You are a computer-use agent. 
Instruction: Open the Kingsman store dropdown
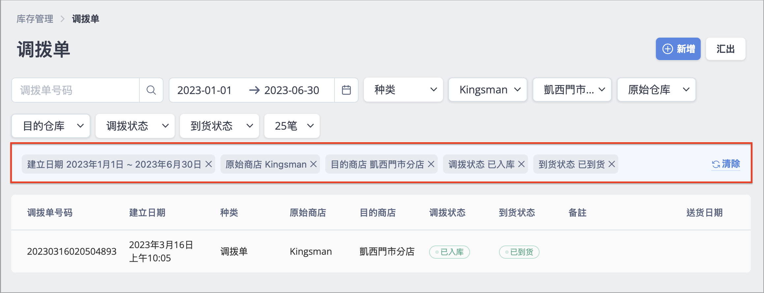pyautogui.click(x=488, y=90)
